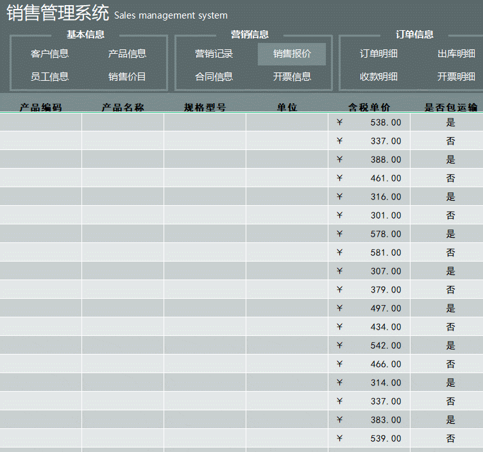This screenshot has width=483, height=452.
Task: Open 开票明细 in the order info group
Action: tap(456, 77)
